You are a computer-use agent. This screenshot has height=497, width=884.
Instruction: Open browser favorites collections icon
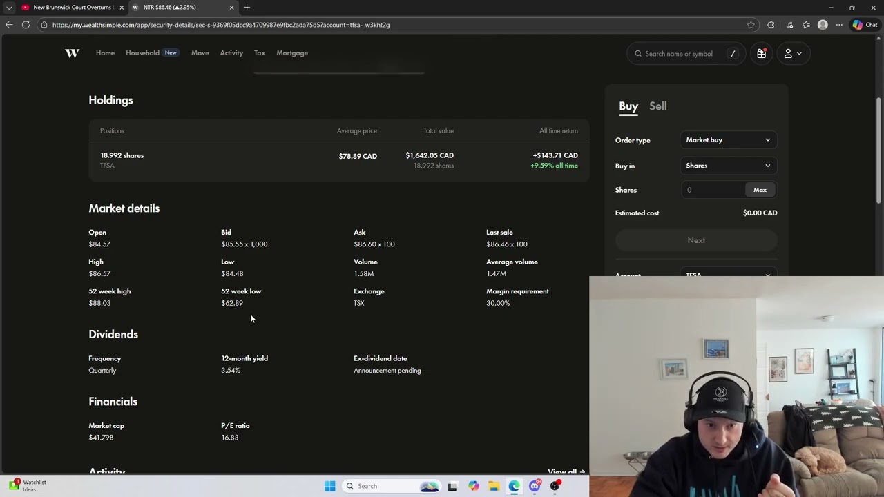806,25
